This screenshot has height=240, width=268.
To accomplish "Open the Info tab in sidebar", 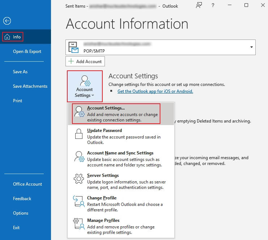I will 25,37.
